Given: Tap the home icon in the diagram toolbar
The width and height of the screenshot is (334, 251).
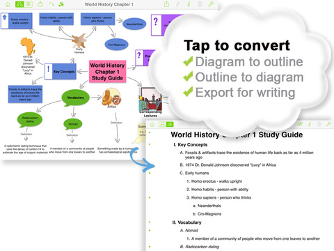Looking at the screenshot, I should [x=8, y=4].
